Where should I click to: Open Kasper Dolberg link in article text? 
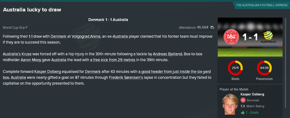(48, 72)
